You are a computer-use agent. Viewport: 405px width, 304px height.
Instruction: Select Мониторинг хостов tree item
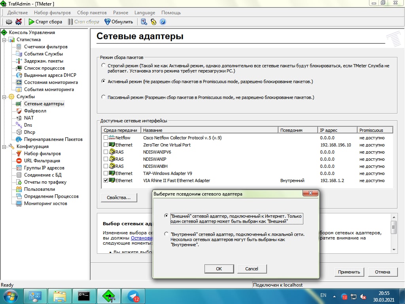[x=45, y=203]
